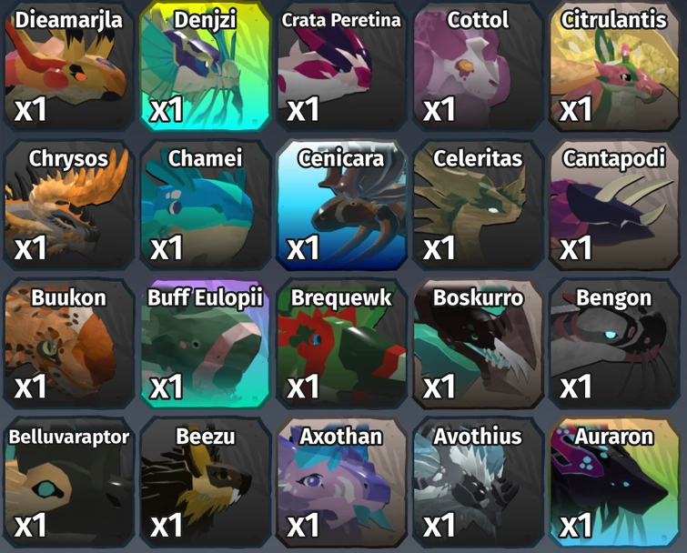Open the Avothius creature slot
The width and height of the screenshot is (687, 553).
478,482
